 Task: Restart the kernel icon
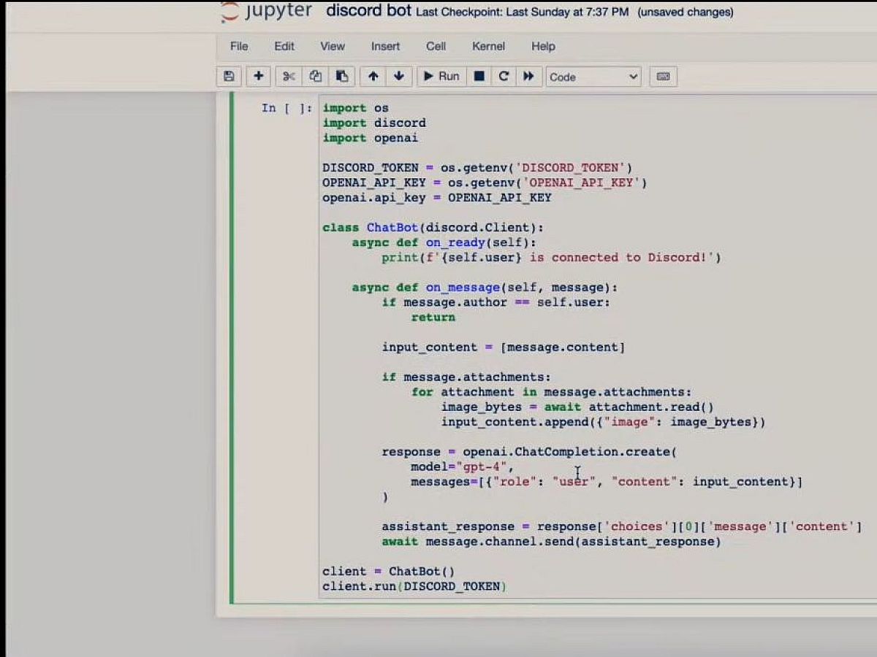(x=504, y=77)
